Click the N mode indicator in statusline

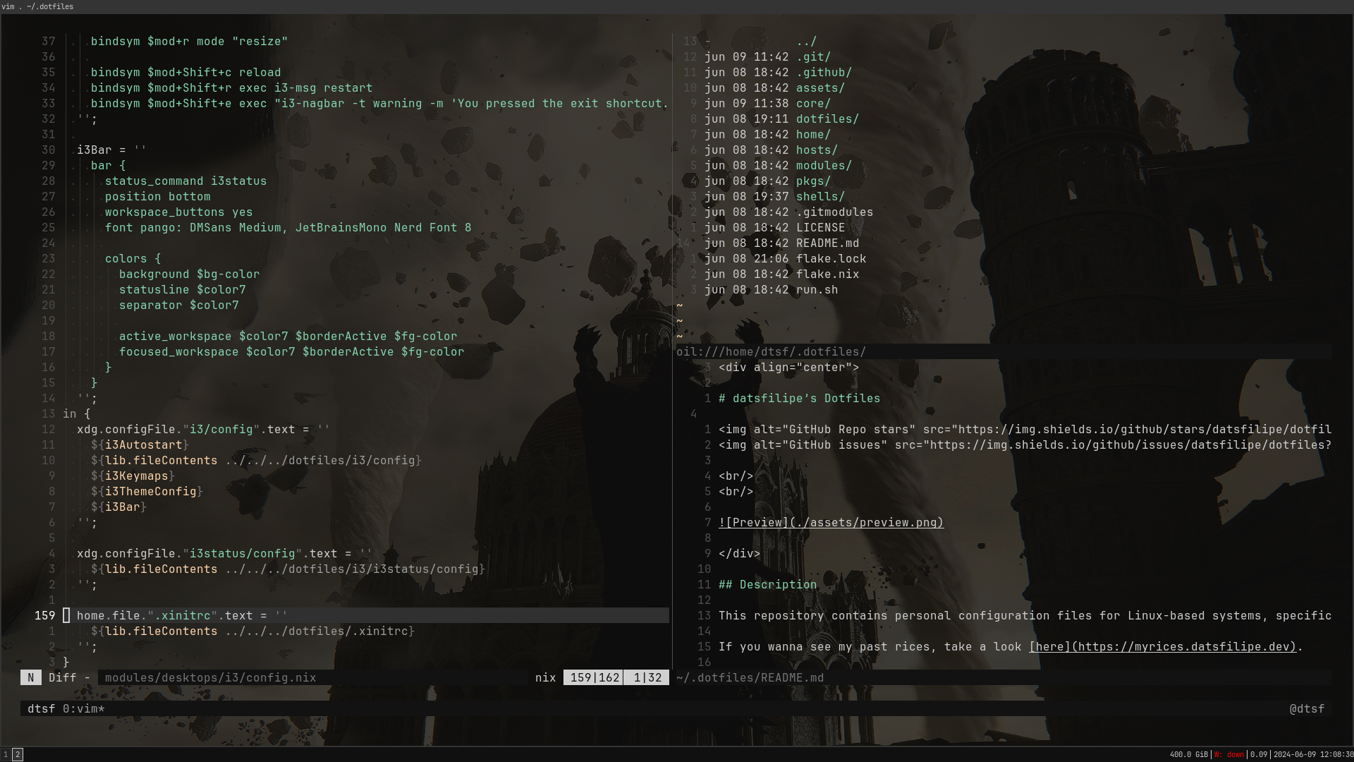pyautogui.click(x=30, y=678)
